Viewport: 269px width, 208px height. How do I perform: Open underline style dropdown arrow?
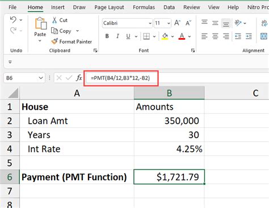coord(136,36)
